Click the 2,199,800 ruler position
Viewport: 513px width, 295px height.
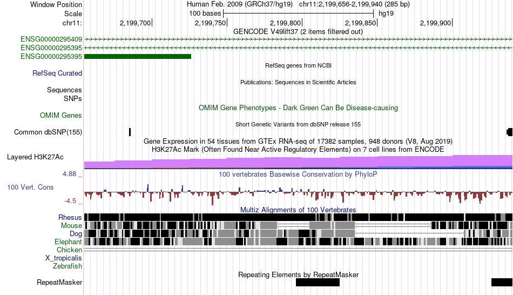[x=285, y=23]
